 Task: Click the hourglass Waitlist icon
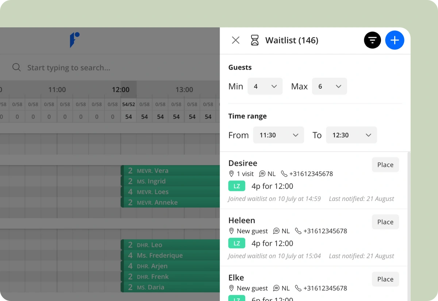pyautogui.click(x=254, y=40)
